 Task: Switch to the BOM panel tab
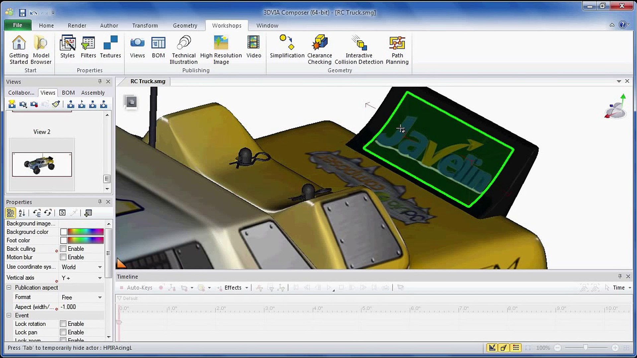[68, 93]
